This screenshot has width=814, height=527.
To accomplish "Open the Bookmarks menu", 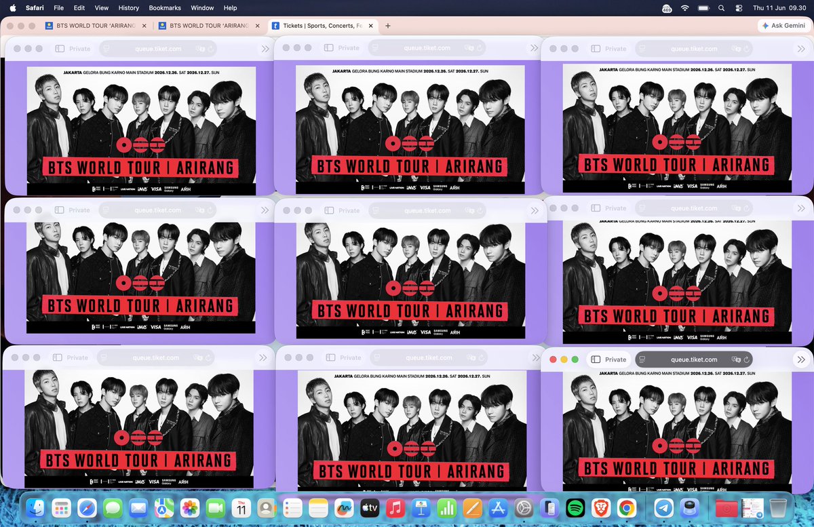I will pyautogui.click(x=166, y=7).
